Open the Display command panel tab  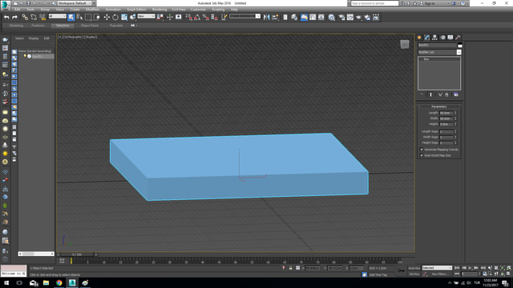click(450, 38)
